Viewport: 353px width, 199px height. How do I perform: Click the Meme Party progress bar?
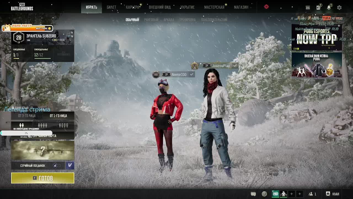28,28
